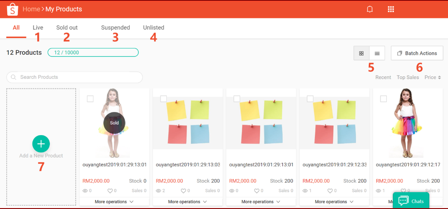Open sticky notes thumbnail of 12:33 product

334,123
